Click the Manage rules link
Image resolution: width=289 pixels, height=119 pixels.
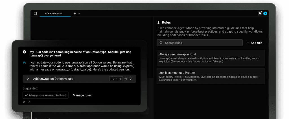[x=82, y=95]
